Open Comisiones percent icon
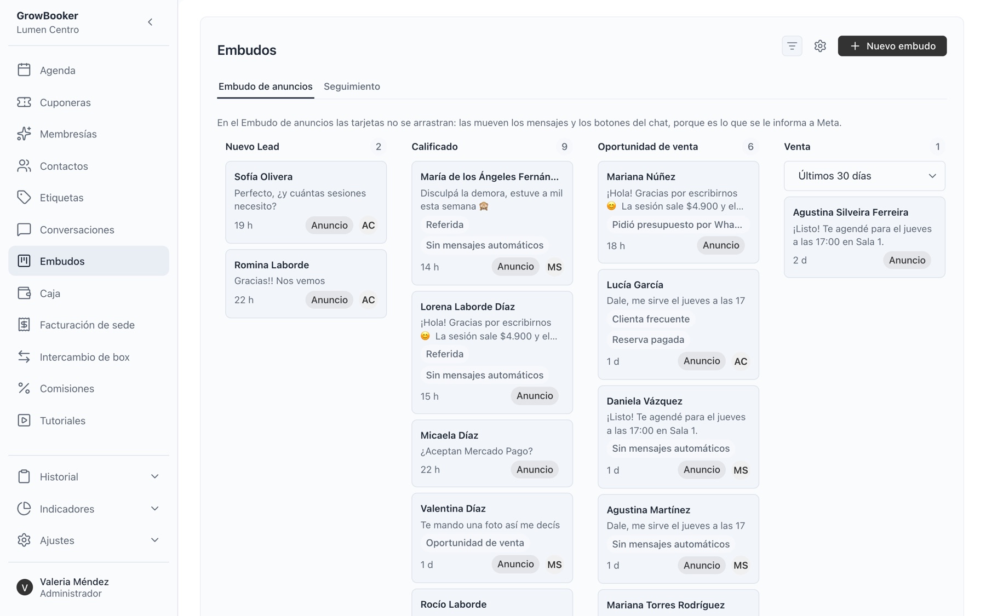 coord(24,388)
